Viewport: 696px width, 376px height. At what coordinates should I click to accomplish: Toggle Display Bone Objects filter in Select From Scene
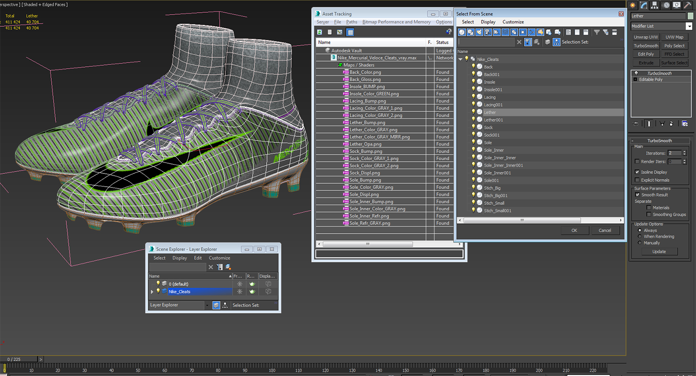tap(531, 32)
